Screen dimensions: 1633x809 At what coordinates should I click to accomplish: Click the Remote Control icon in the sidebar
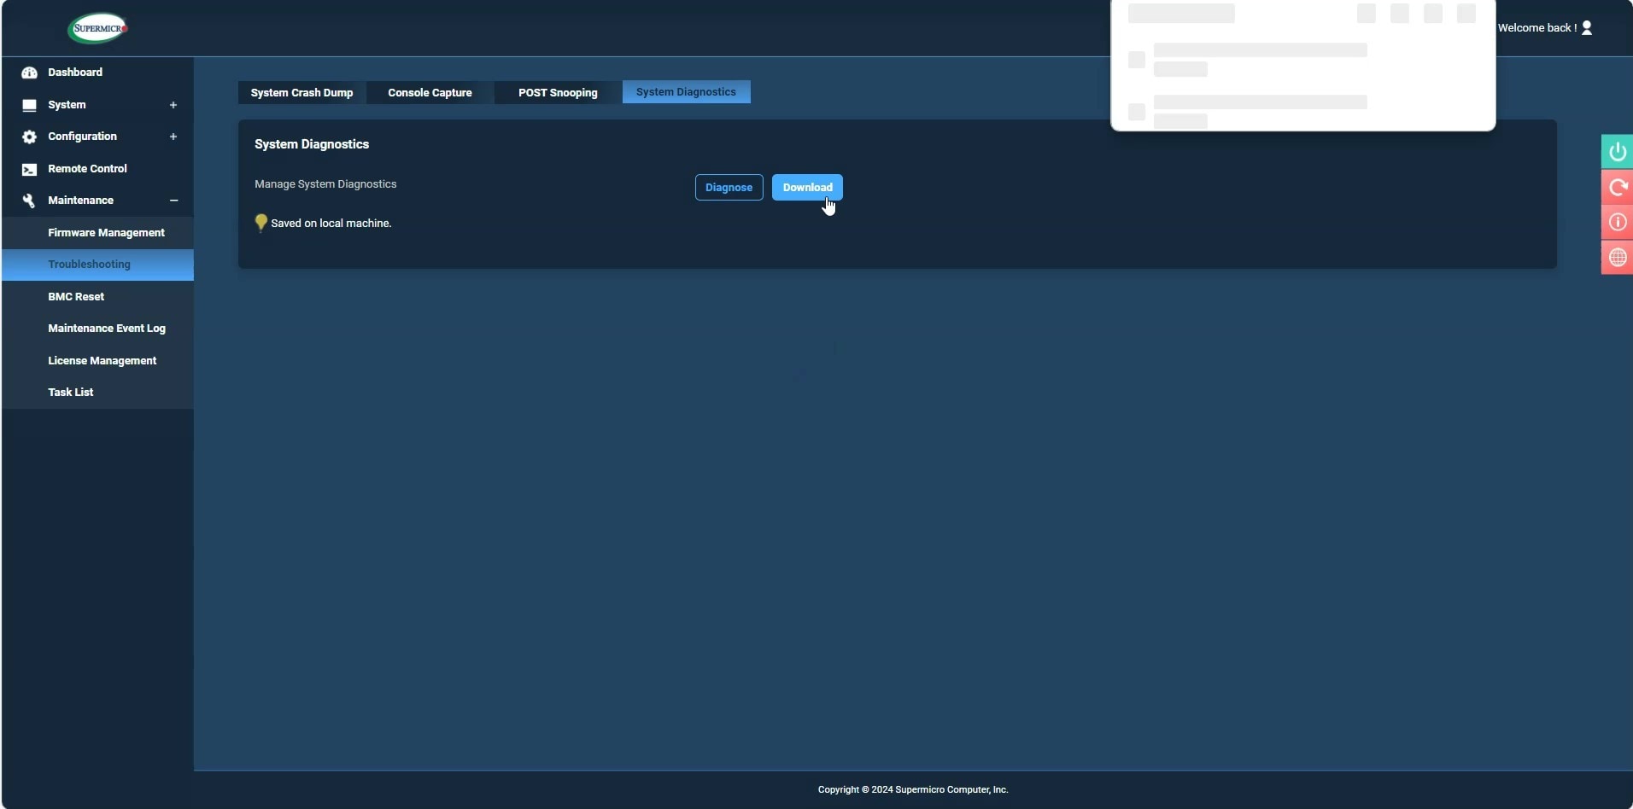click(x=28, y=169)
